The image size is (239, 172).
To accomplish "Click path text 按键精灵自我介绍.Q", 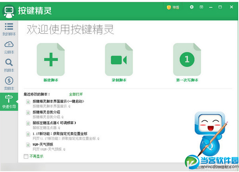I will tap(48, 117).
